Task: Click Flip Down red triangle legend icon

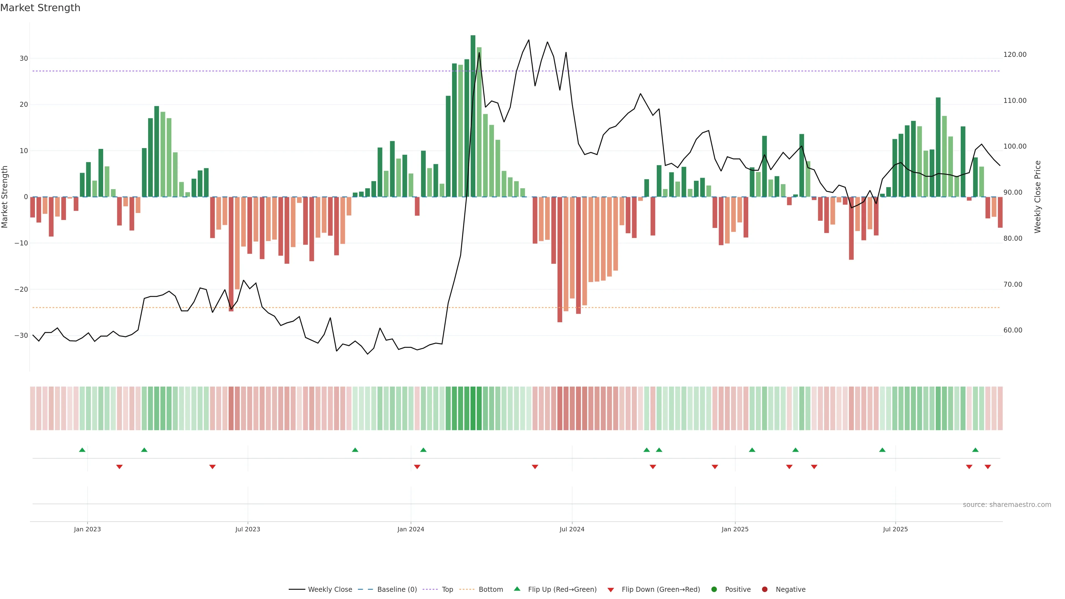Action: point(611,590)
